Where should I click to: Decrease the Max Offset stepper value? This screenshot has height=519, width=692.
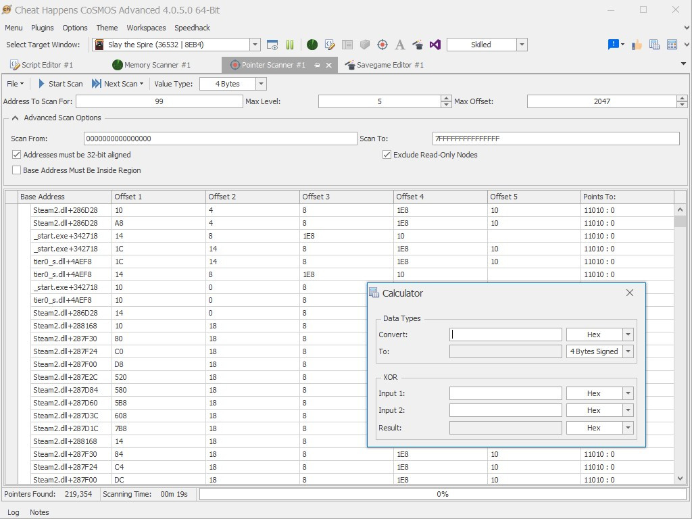(683, 105)
